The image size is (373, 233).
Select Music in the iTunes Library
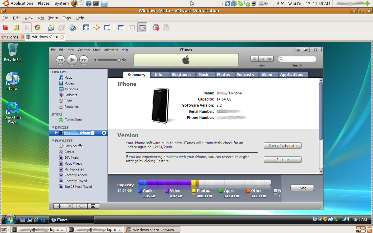click(68, 78)
